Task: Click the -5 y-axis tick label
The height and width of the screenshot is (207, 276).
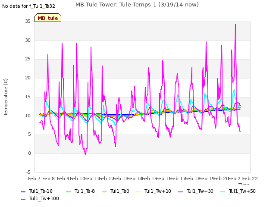Action: pyautogui.click(x=28, y=172)
